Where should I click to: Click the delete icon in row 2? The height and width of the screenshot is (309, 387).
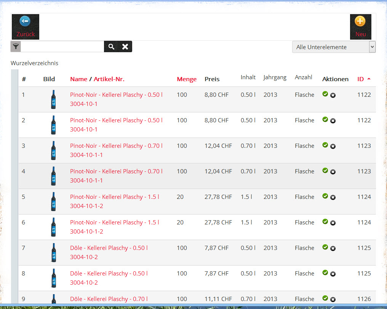click(333, 121)
